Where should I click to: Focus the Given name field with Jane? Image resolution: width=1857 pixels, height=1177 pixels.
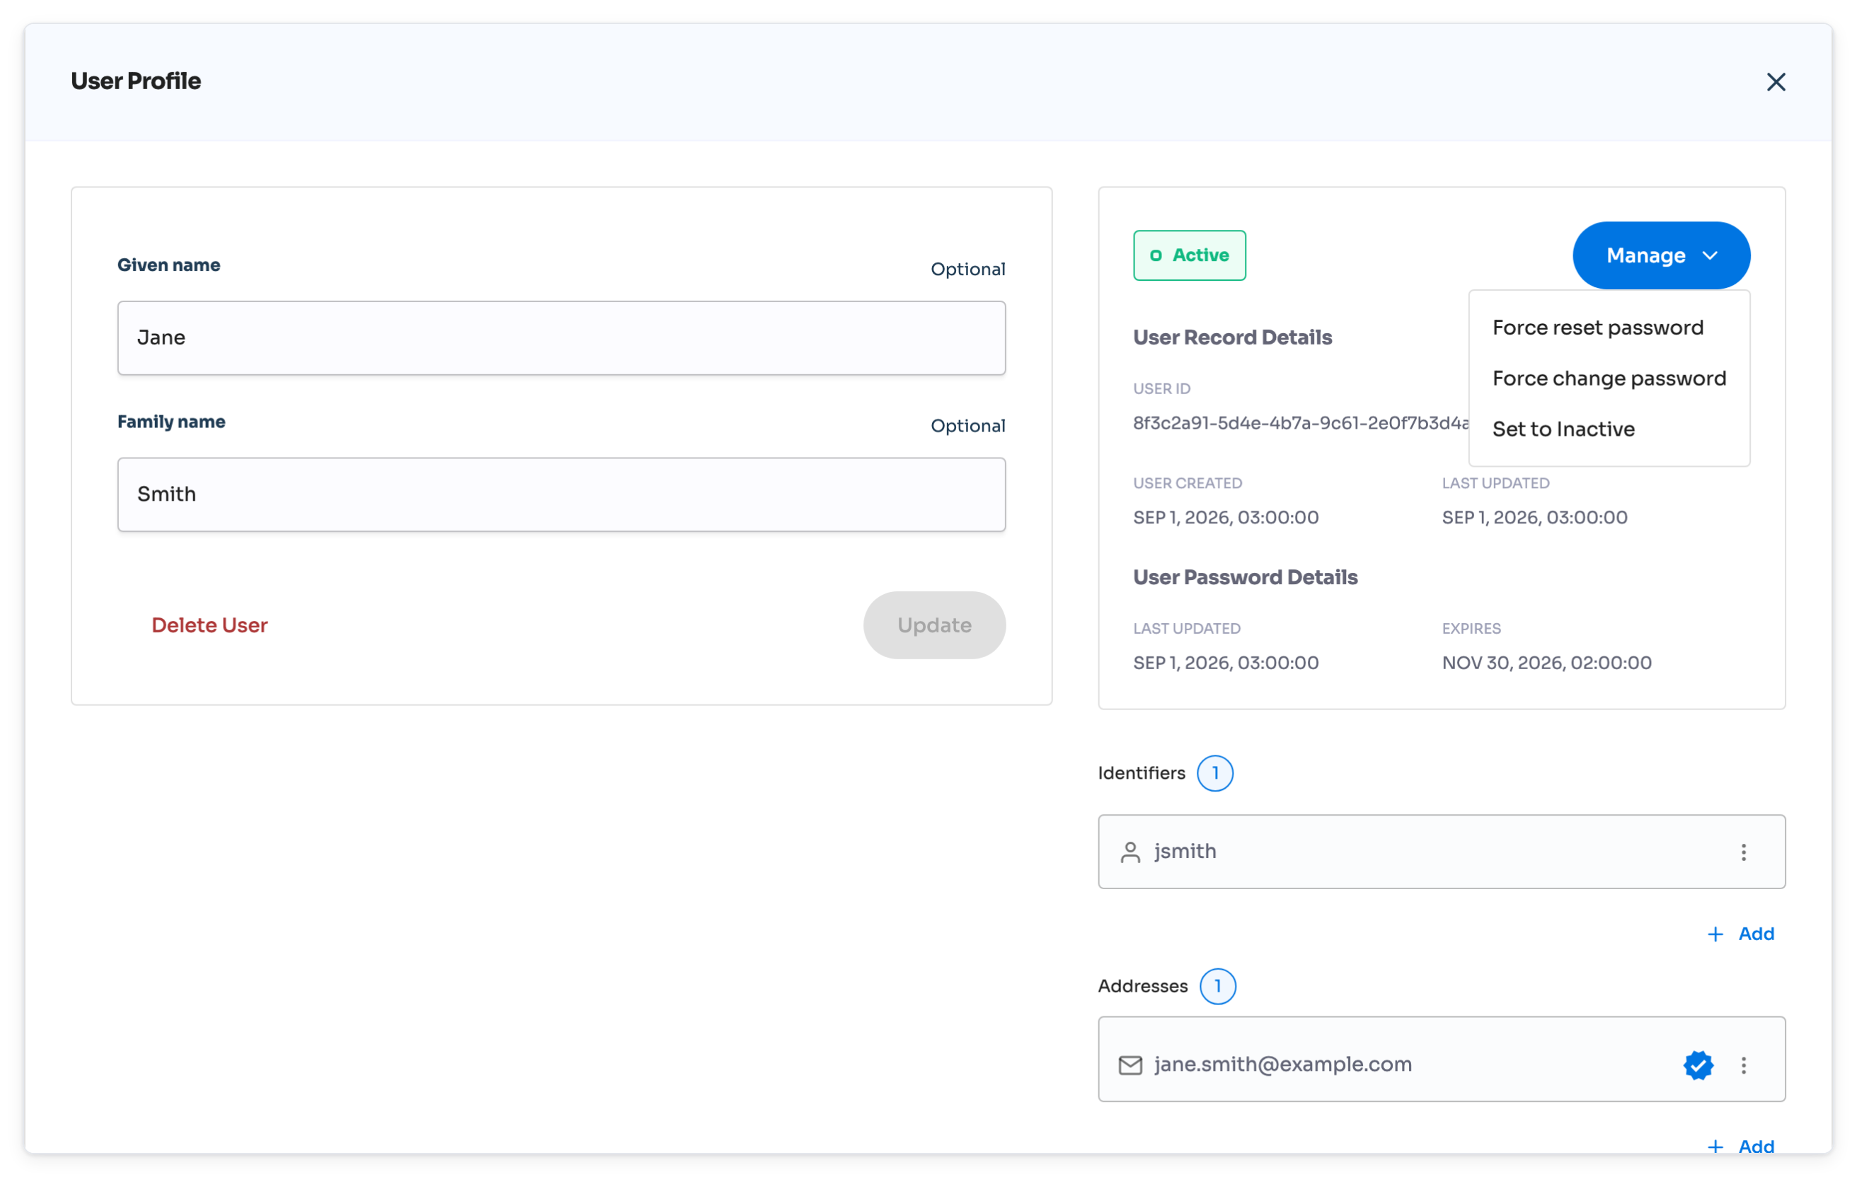561,337
